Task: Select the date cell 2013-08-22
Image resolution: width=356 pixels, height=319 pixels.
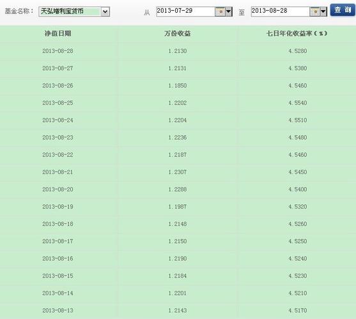Action: [58, 155]
